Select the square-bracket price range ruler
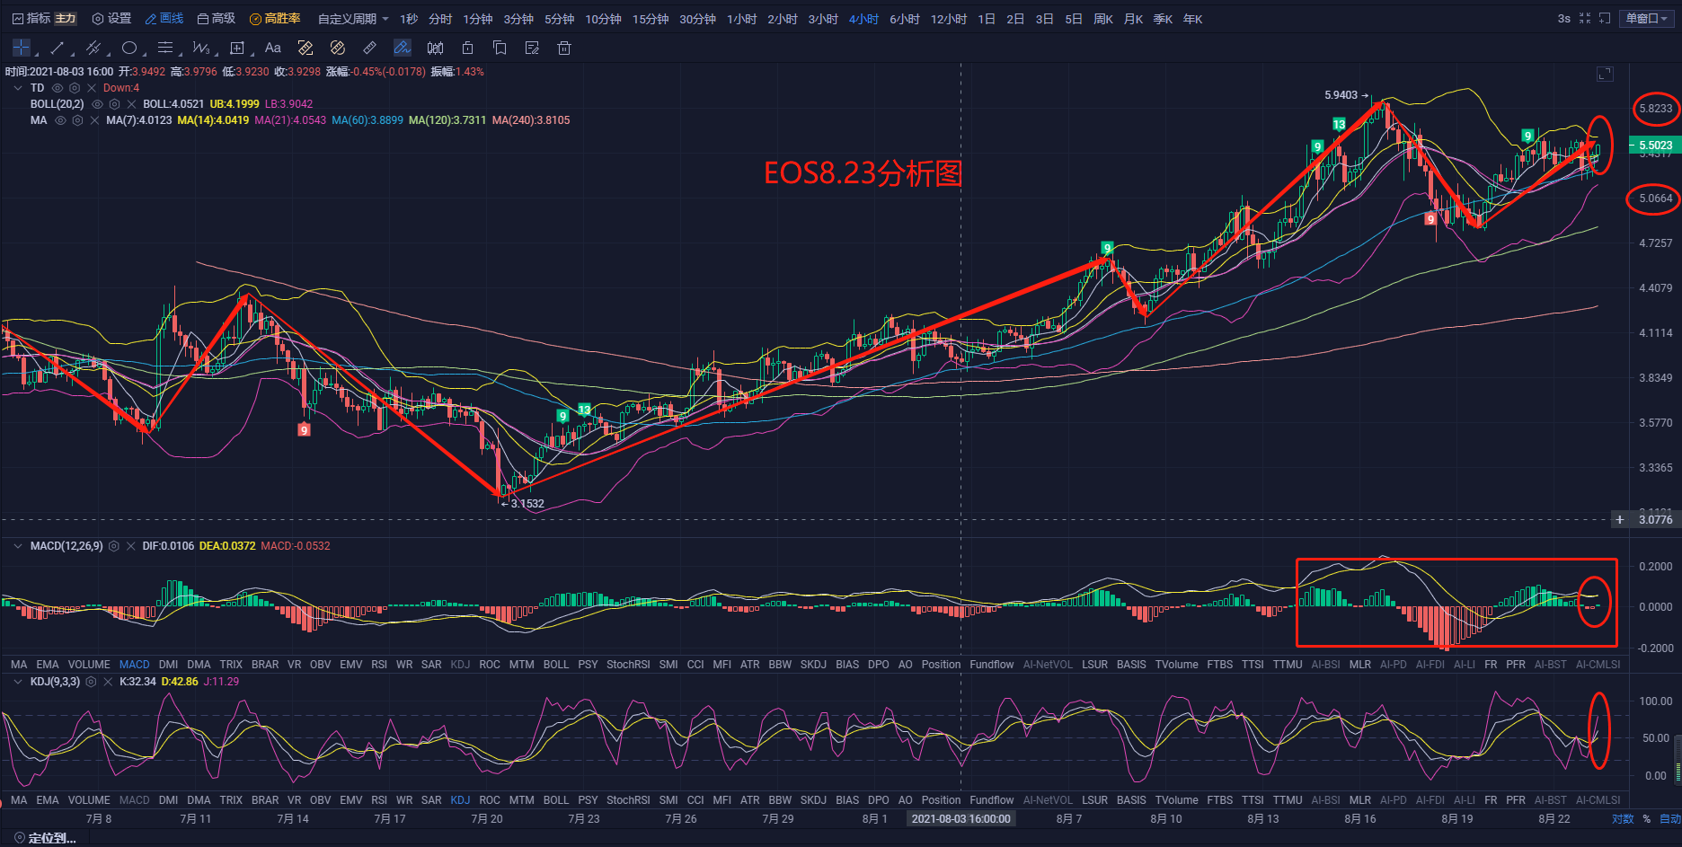This screenshot has width=1682, height=847. 305,48
